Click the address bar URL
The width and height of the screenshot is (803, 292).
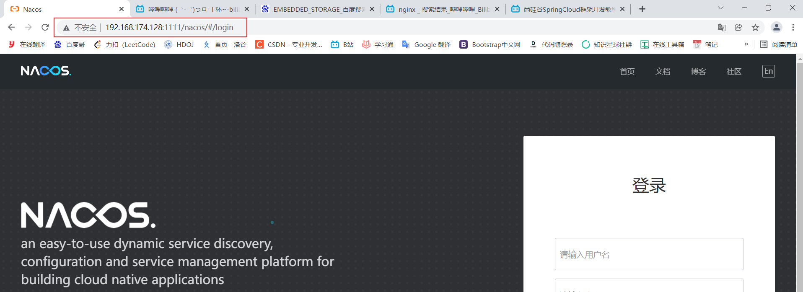[169, 28]
